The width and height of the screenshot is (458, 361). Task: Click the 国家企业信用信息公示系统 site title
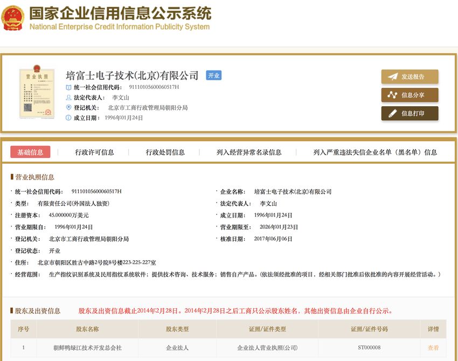click(120, 13)
